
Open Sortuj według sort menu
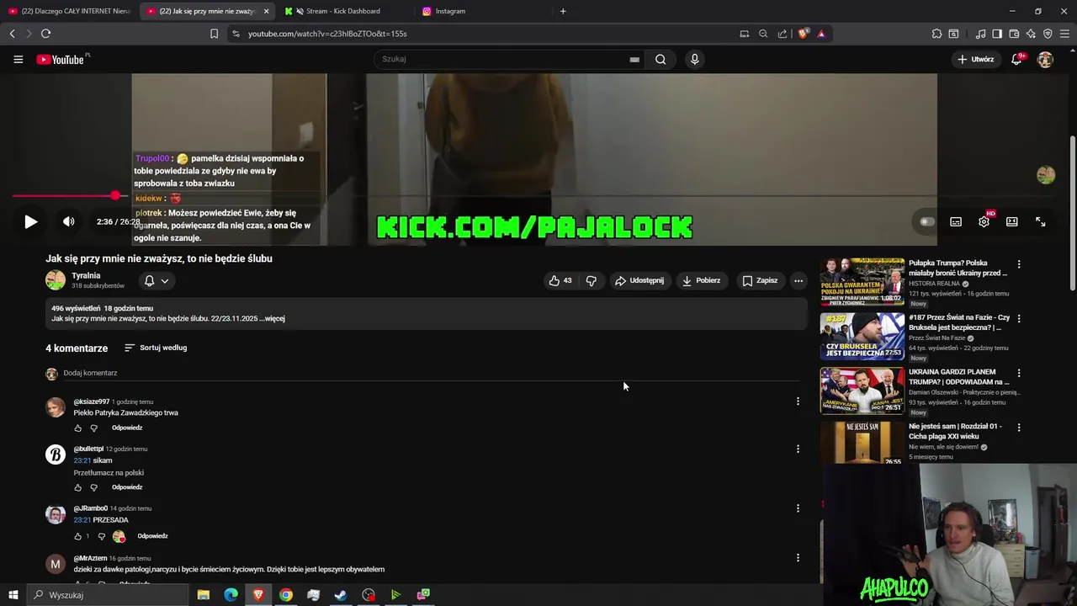coord(156,348)
